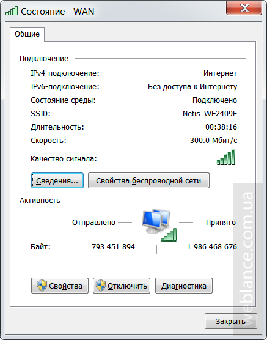
Task: Click the signal icon in the title bar
Action: tap(12, 11)
